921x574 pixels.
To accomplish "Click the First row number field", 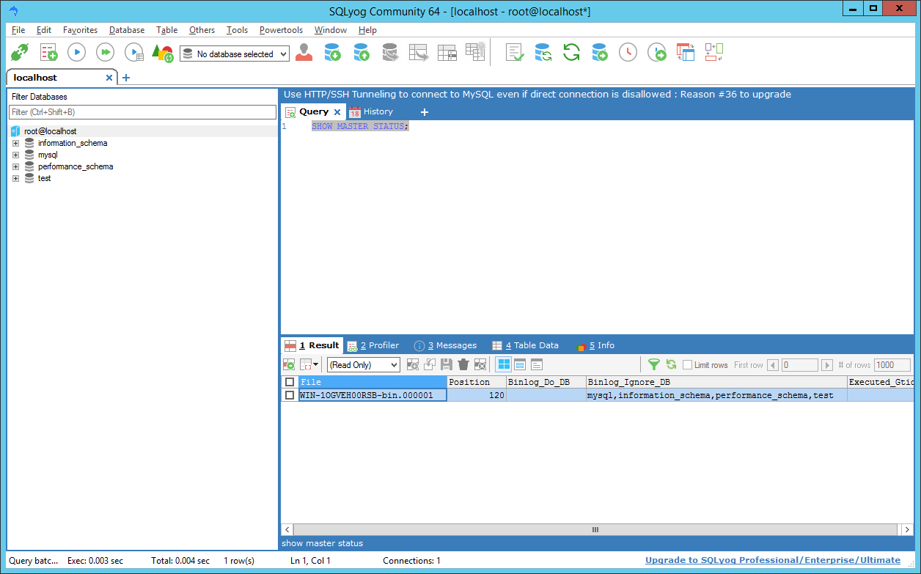I will tap(799, 365).
